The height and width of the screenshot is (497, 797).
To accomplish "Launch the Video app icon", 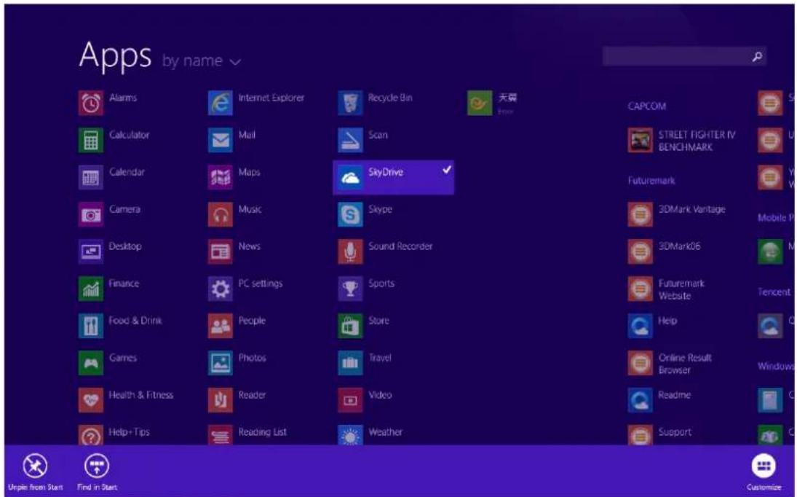I will tap(350, 400).
